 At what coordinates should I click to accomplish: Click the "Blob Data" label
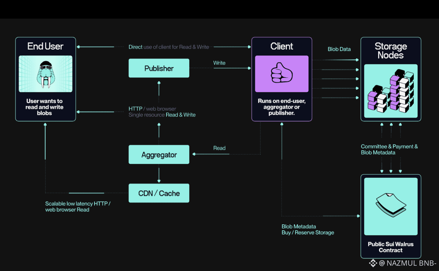[x=339, y=49]
